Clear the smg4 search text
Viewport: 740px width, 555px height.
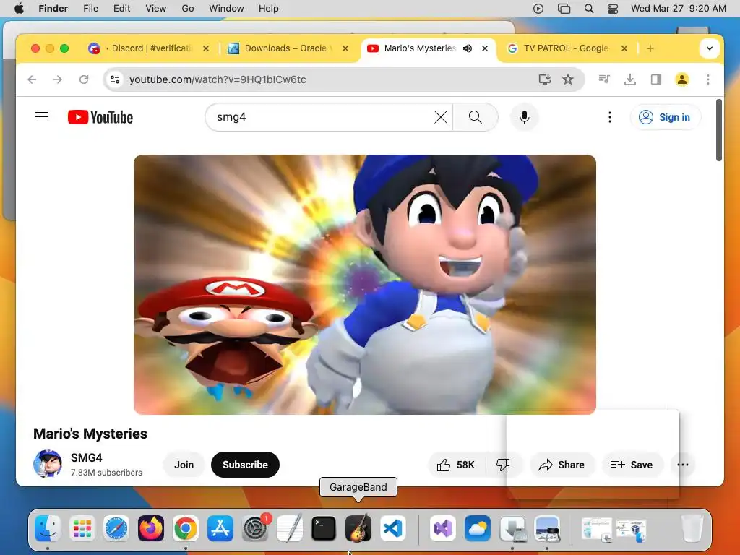(440, 117)
